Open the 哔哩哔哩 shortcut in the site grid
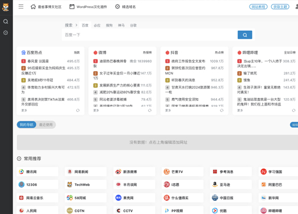Viewport: 298px width, 214px height. click(279, 211)
